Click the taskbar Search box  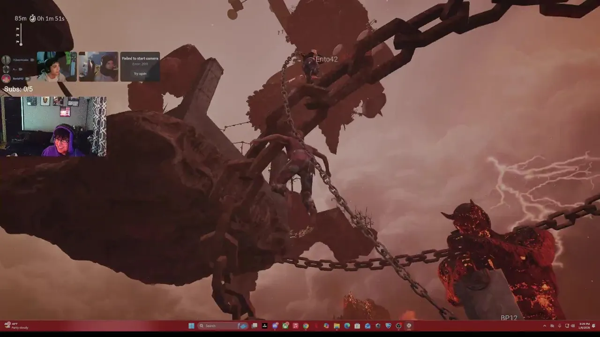223,326
